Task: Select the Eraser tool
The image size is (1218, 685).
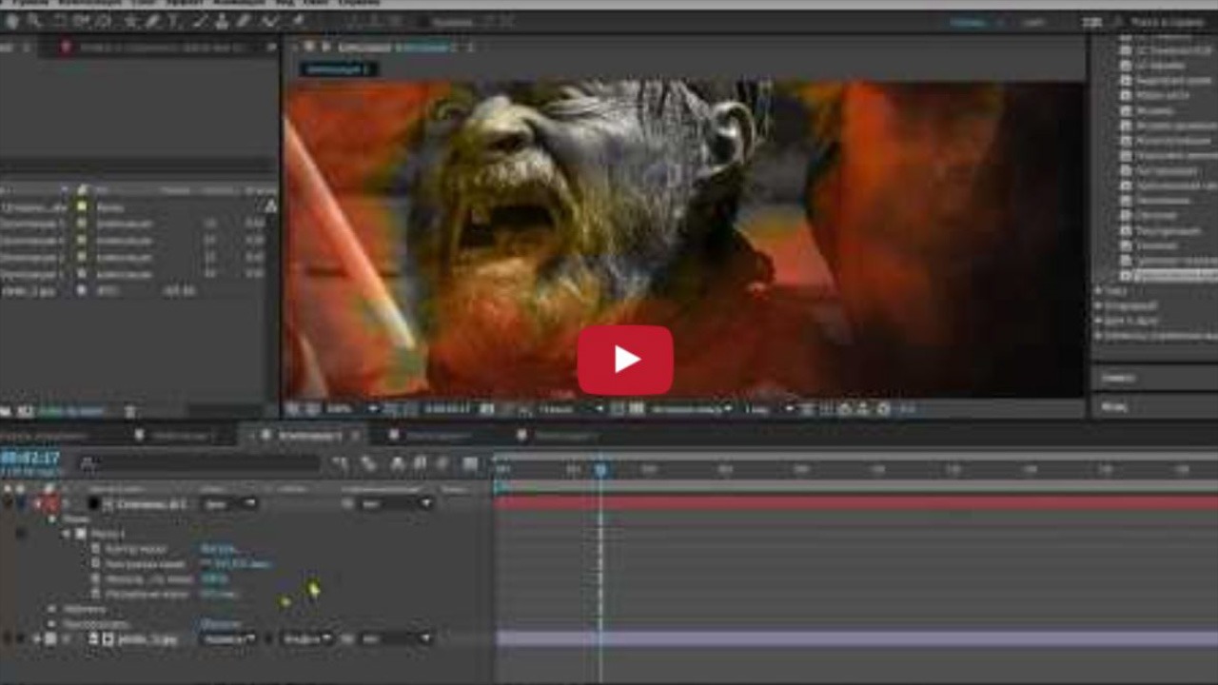Action: (x=245, y=20)
